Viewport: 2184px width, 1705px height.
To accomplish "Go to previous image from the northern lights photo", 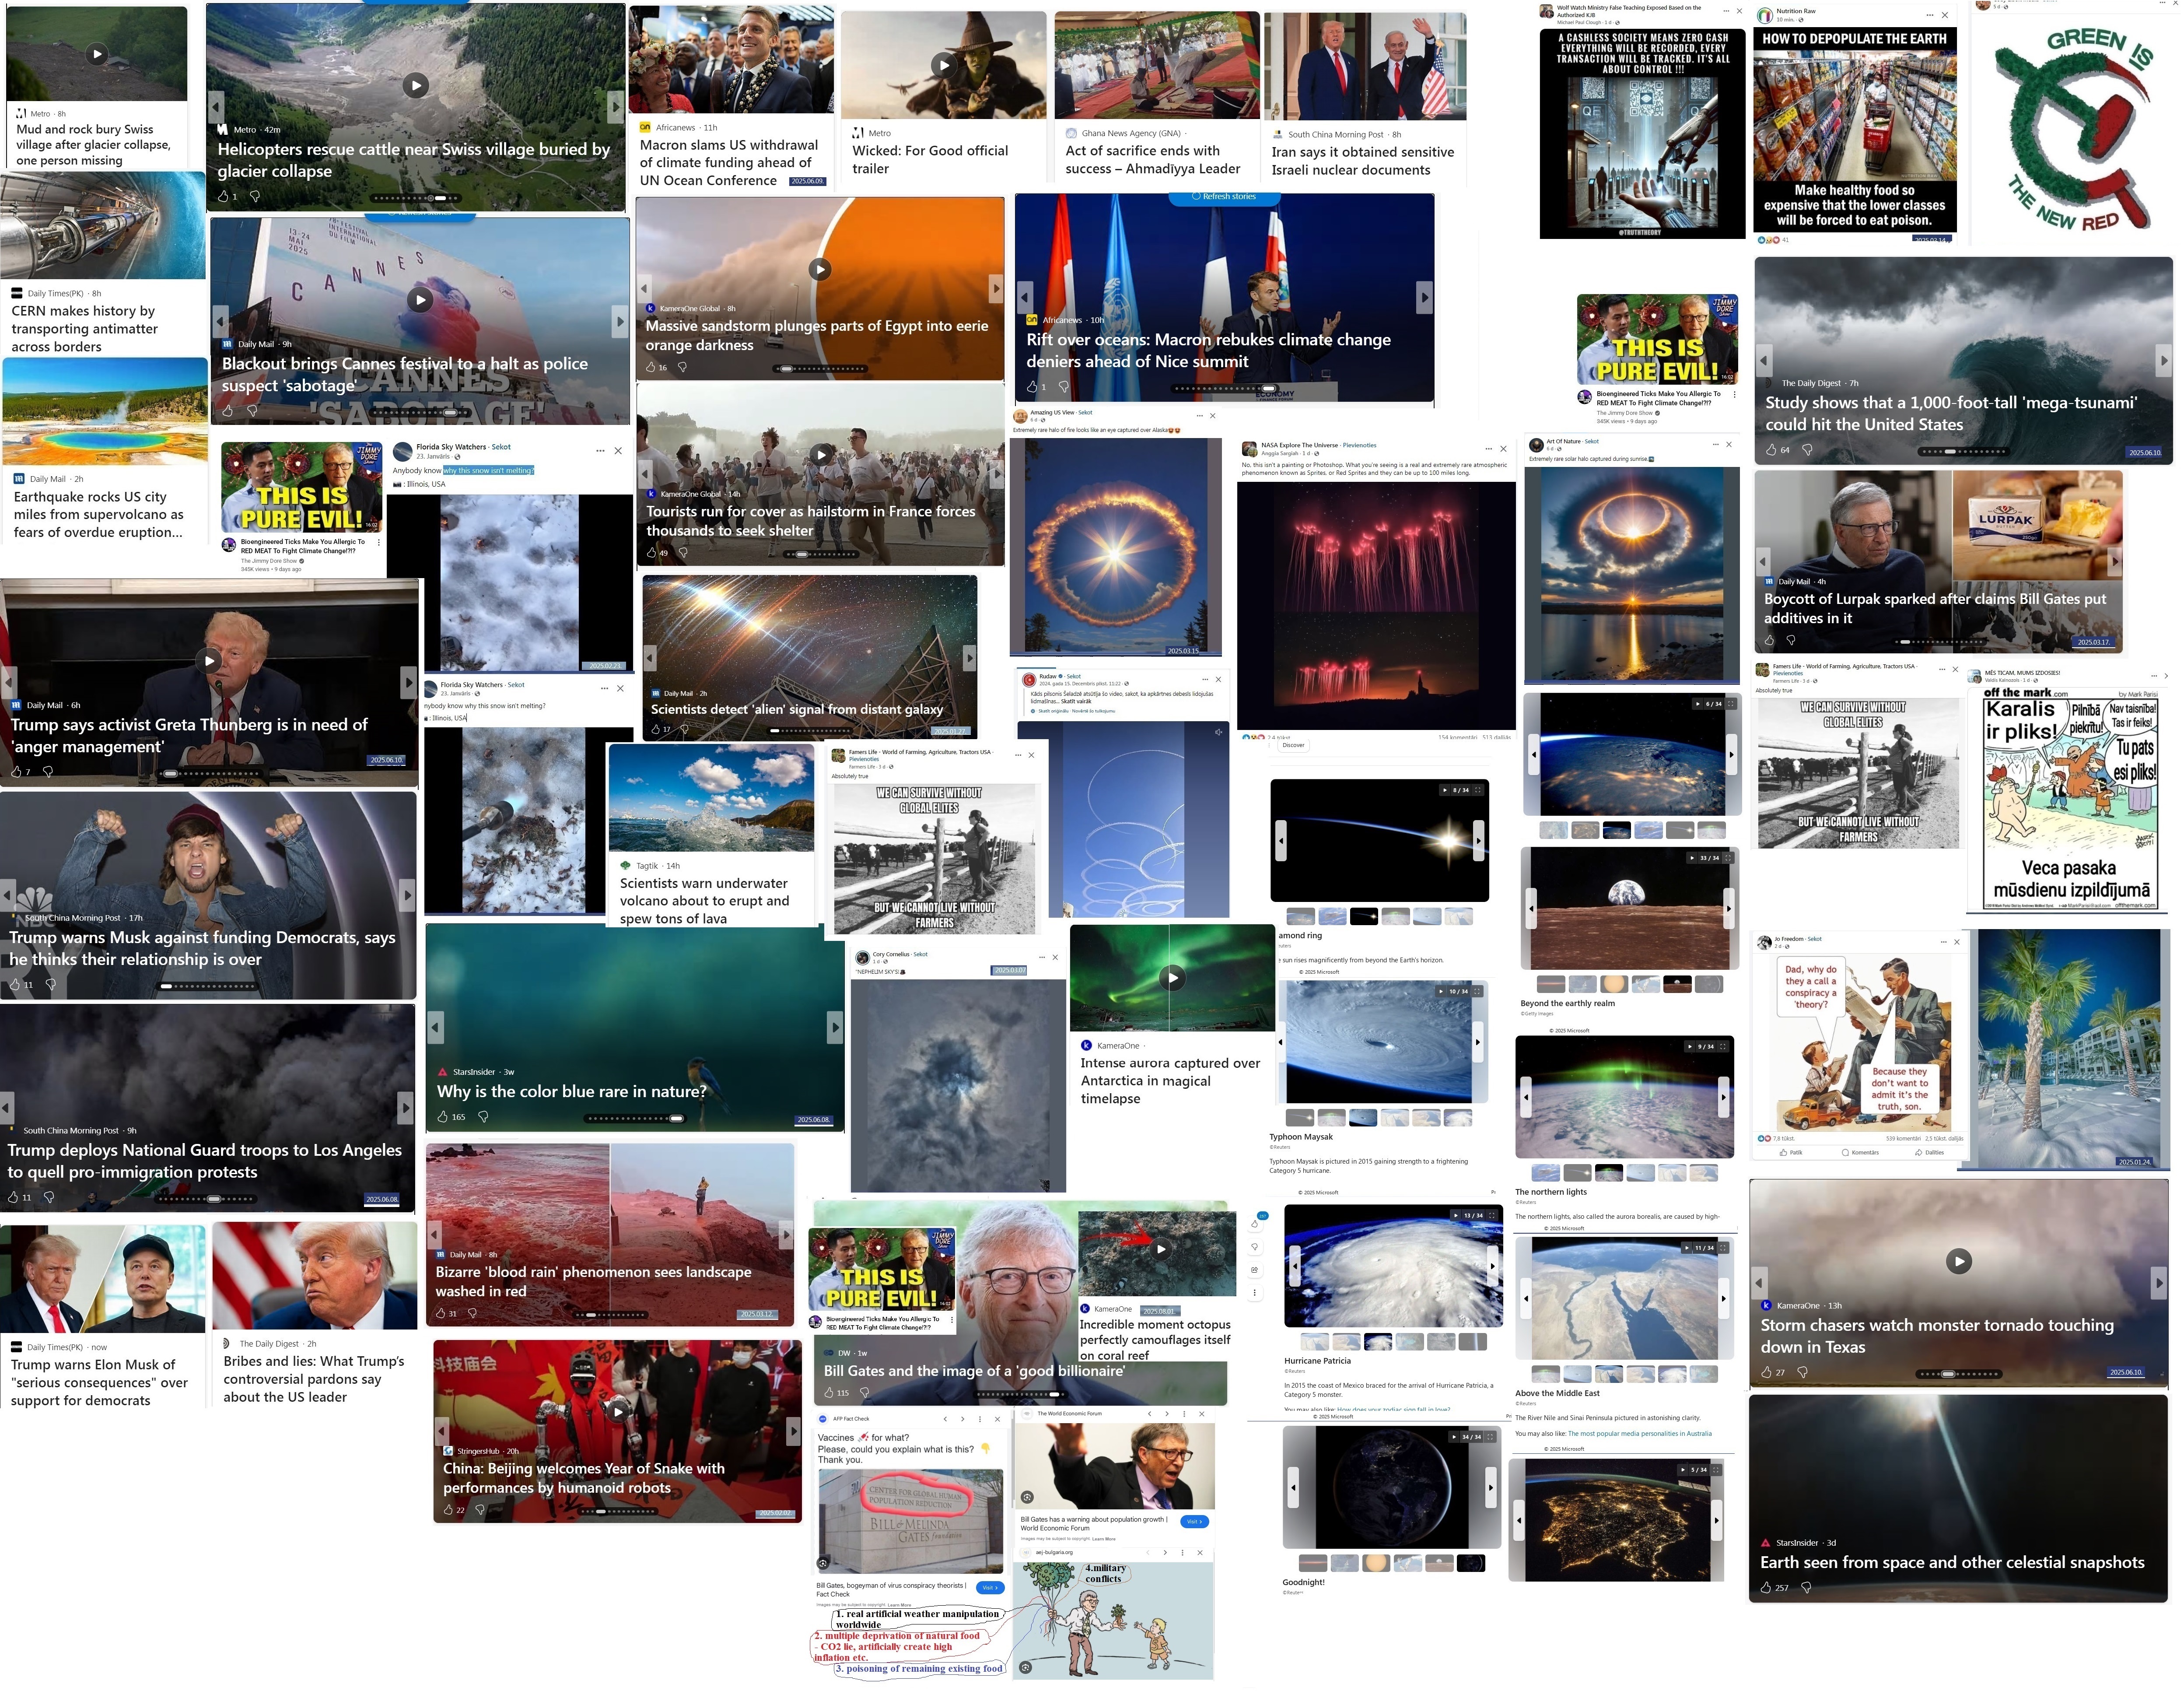I will click(1526, 1097).
